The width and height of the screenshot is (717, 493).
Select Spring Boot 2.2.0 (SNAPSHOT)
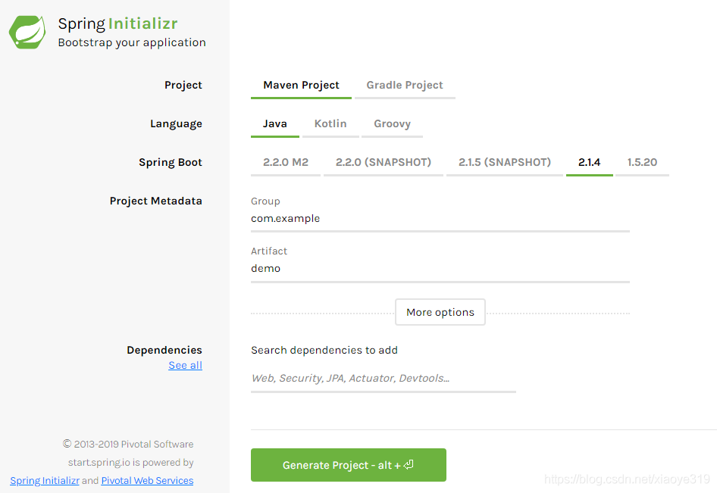click(384, 163)
